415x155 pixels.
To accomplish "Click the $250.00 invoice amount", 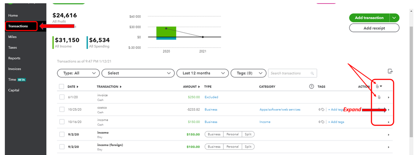I will tap(194, 97).
